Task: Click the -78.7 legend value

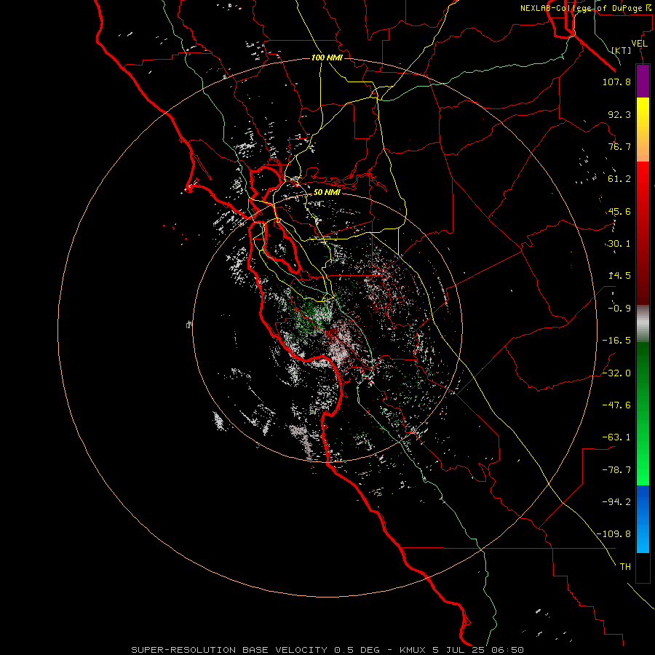Action: pyautogui.click(x=616, y=470)
